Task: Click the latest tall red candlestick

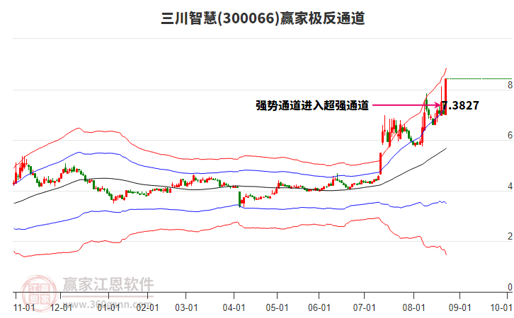Action: click(446, 97)
